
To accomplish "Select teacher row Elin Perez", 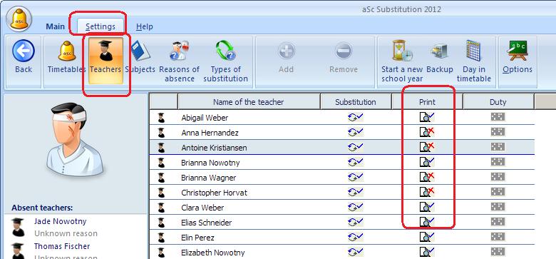I will 342,237.
